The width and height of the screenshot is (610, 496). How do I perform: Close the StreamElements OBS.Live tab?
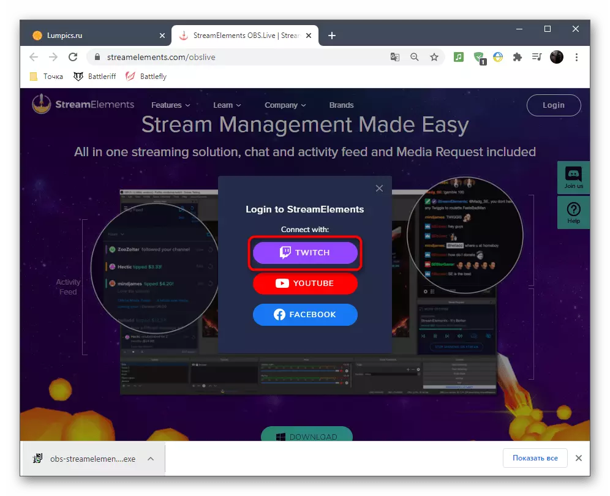click(x=309, y=36)
